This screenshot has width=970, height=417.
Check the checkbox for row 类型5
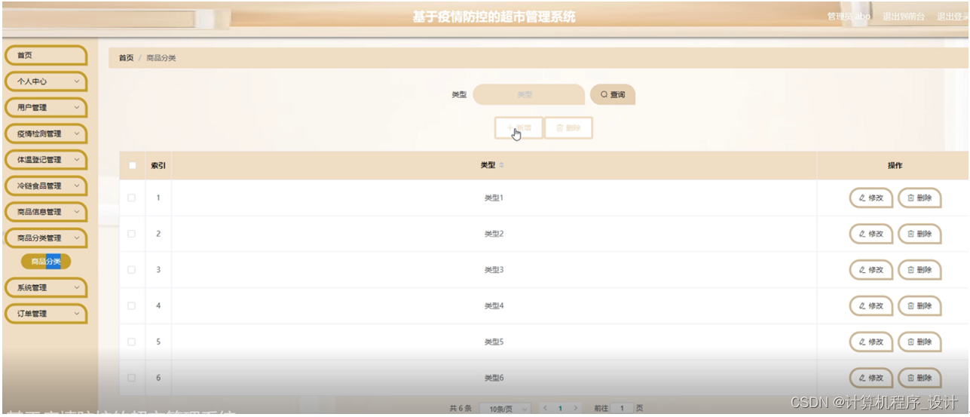(x=132, y=342)
